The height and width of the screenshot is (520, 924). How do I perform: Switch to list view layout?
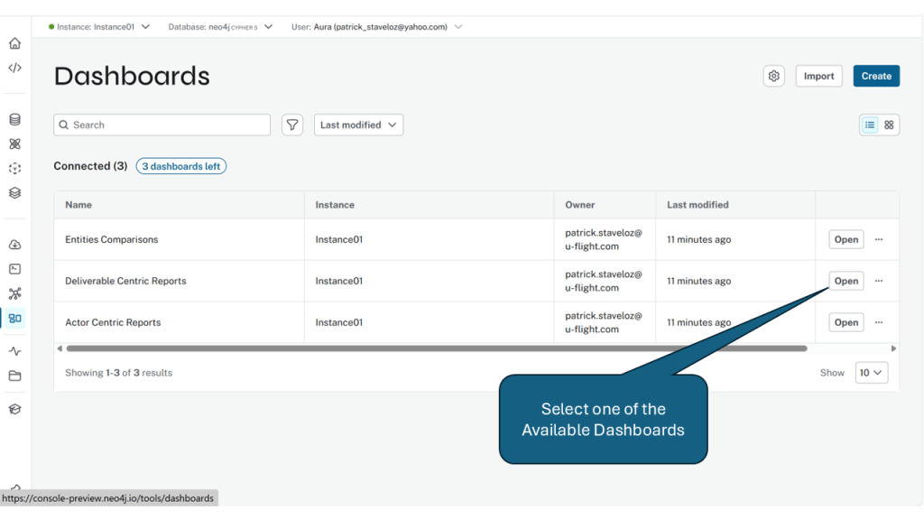pyautogui.click(x=870, y=125)
